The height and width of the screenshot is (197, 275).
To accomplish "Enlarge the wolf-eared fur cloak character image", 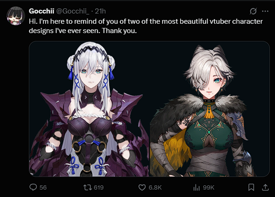I will click(209, 109).
